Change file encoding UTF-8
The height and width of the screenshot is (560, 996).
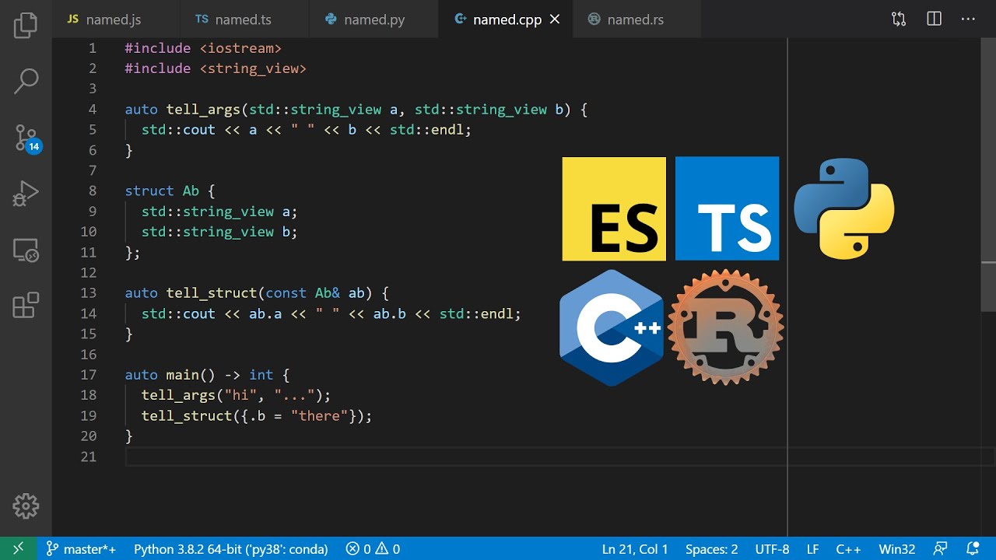[772, 548]
